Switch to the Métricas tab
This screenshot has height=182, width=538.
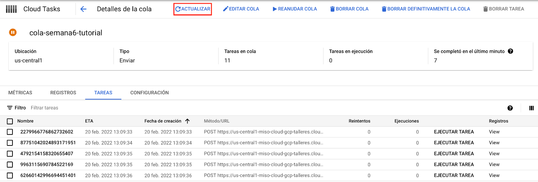click(20, 93)
